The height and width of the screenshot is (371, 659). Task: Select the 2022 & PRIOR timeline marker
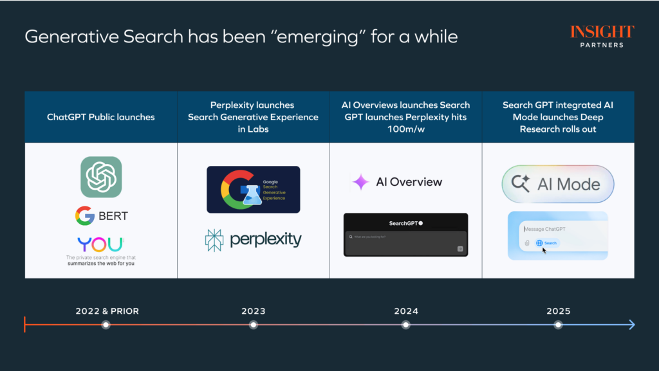[106, 325]
